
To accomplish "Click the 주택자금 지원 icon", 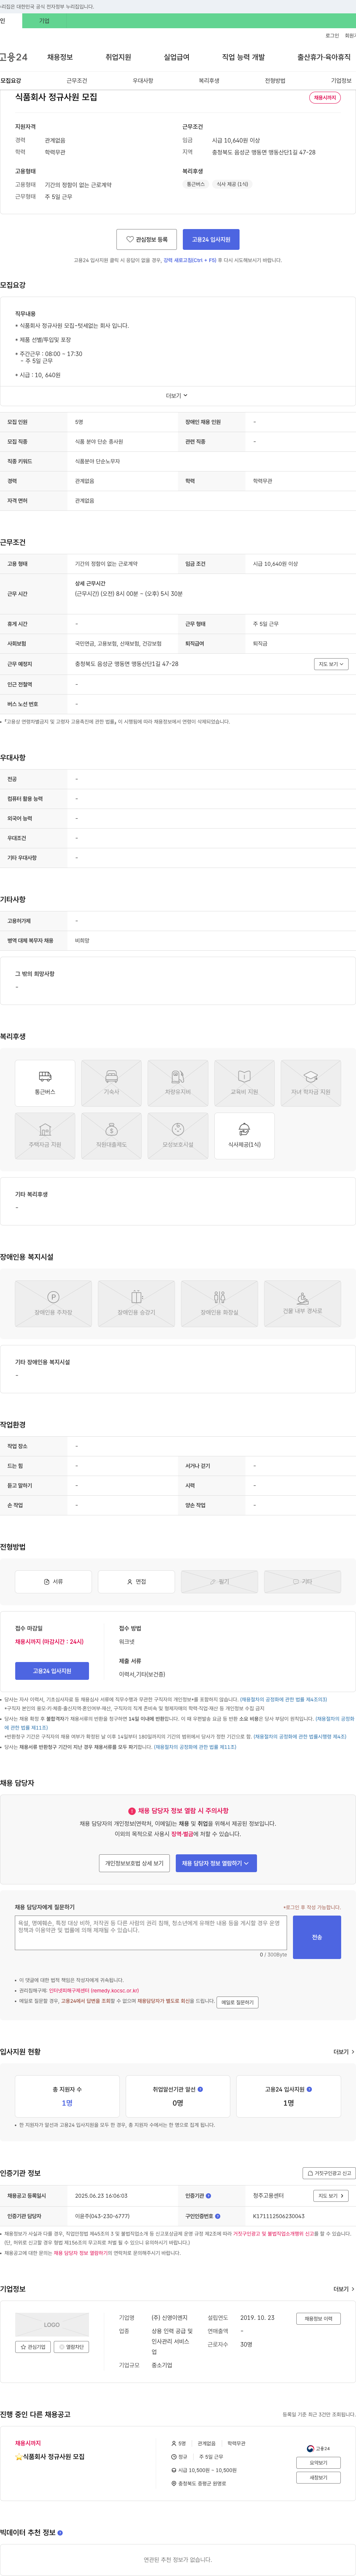I will [45, 1136].
